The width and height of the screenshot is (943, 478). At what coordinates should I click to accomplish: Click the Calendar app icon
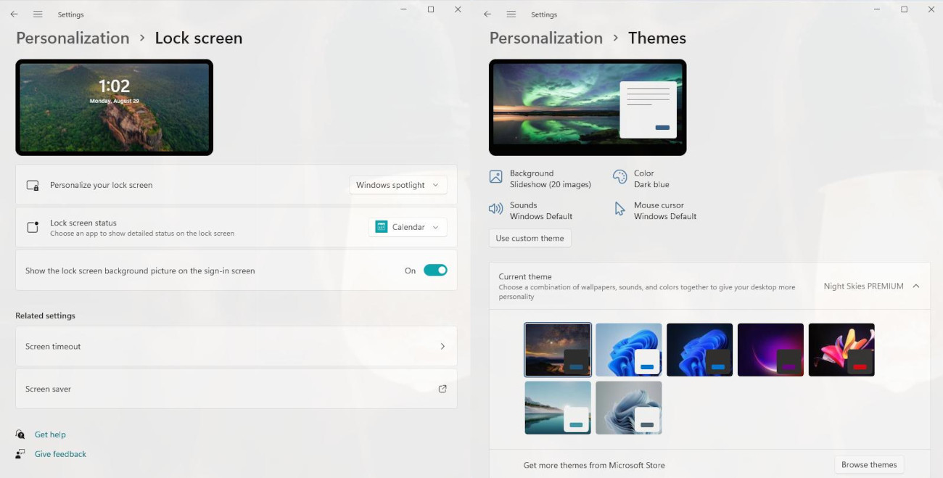[382, 227]
